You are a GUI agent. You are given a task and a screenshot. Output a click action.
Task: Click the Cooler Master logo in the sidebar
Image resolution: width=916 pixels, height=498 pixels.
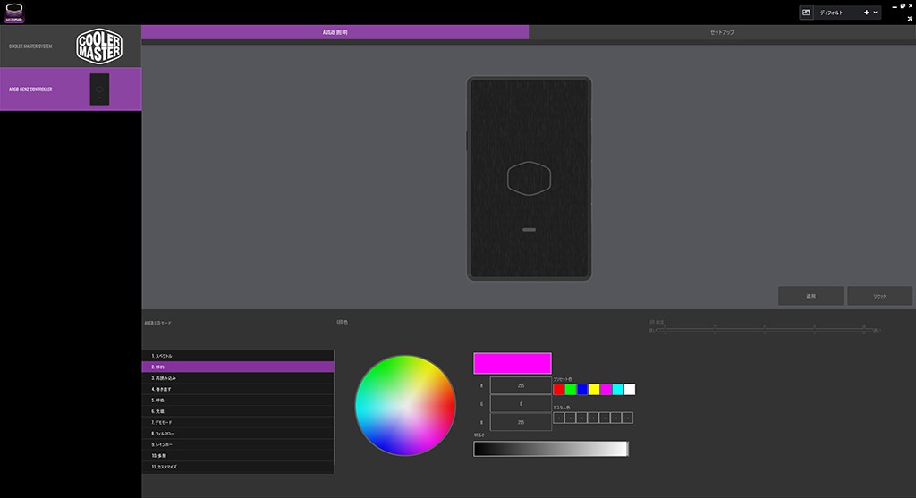[98, 46]
